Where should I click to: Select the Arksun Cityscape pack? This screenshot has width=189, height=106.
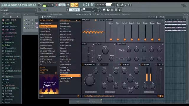[x=45, y=23]
